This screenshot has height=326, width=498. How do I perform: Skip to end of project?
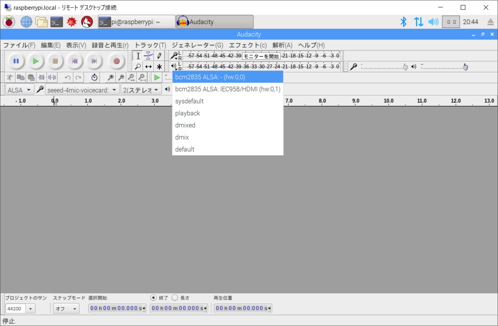click(94, 61)
